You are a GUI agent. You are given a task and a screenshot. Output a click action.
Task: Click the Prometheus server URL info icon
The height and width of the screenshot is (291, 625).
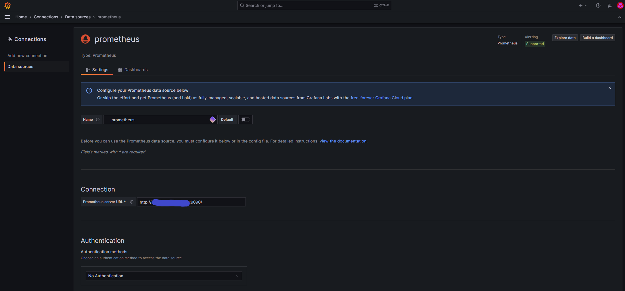132,202
